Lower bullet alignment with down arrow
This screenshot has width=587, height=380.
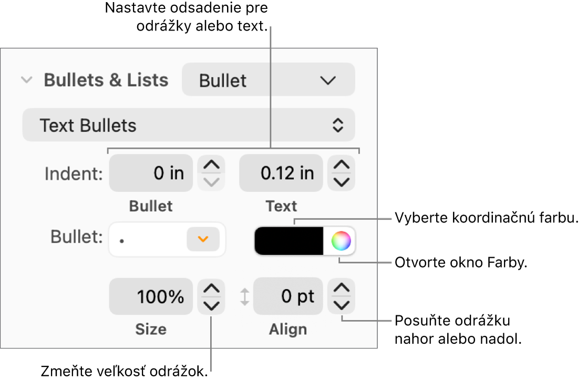click(x=342, y=305)
